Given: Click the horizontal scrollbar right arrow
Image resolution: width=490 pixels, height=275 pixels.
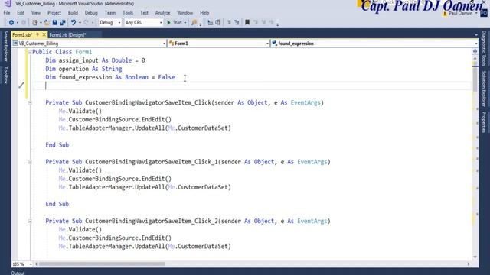Looking at the screenshot, I should 469,264.
